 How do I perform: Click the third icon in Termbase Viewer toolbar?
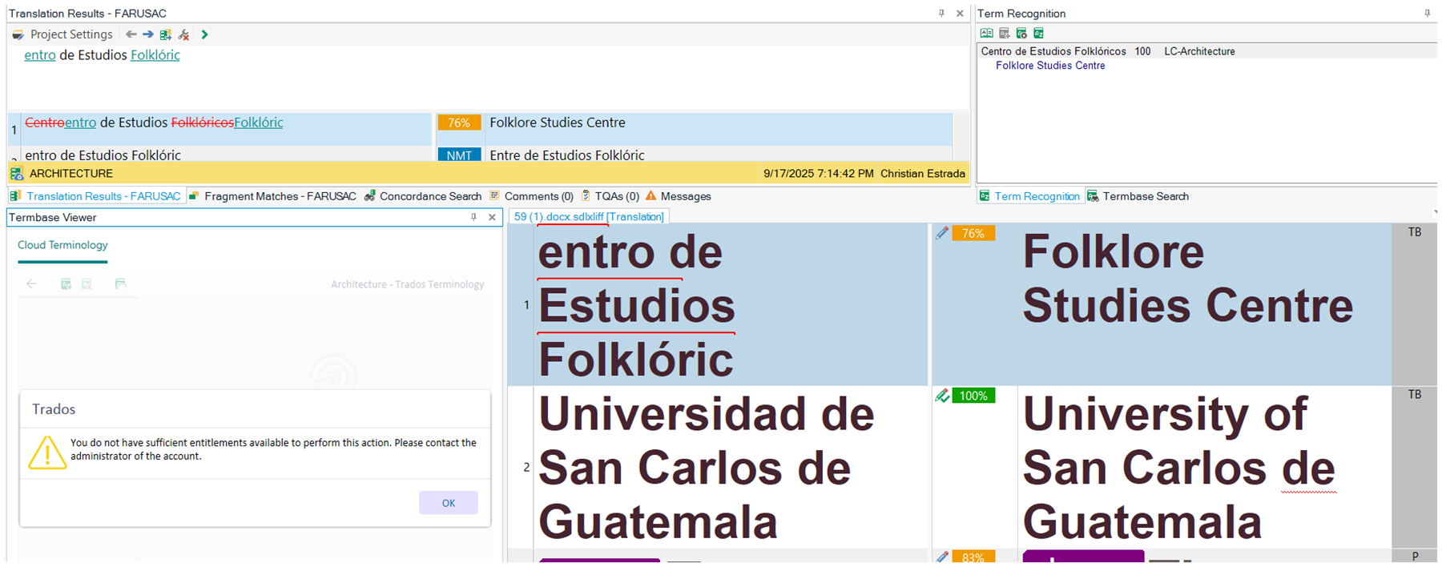click(x=120, y=284)
